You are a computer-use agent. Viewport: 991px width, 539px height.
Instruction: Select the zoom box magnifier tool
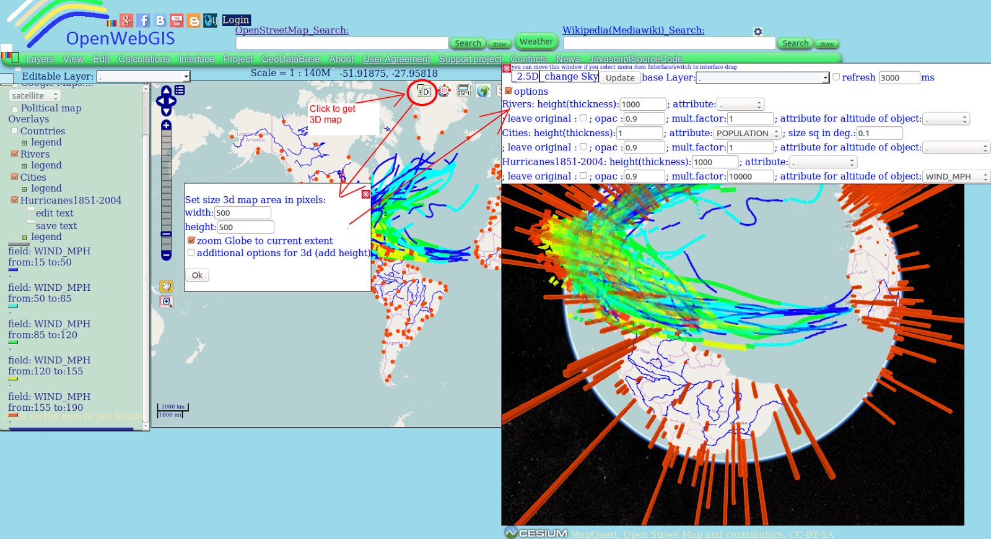(166, 301)
